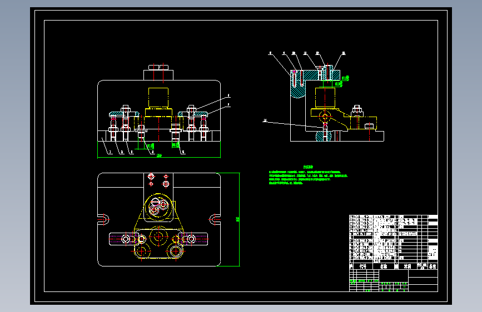Select balloon number 4 in front view
This screenshot has width=482, height=312.
[x=153, y=152]
